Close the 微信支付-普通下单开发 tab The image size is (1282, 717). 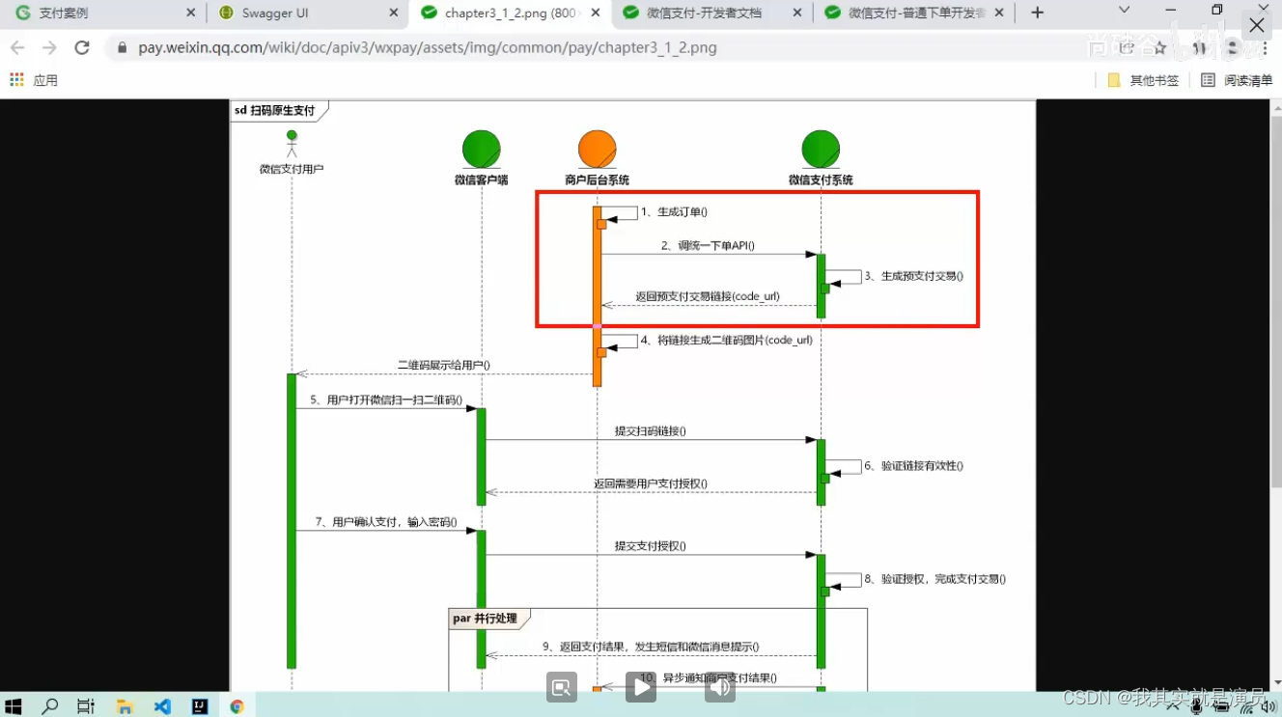[x=999, y=13]
